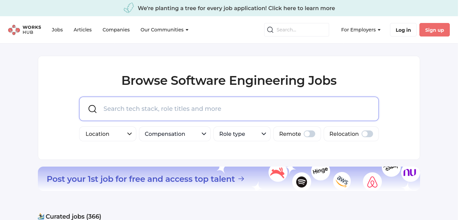Click the purple Nu logo bubble
The width and height of the screenshot is (462, 220).
[410, 172]
